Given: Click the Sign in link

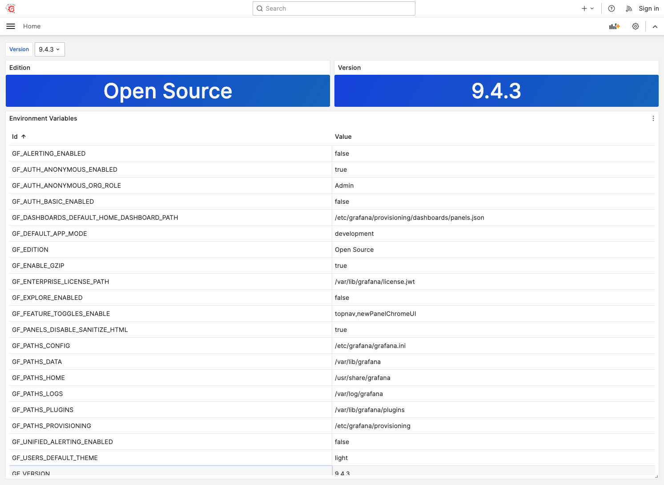Looking at the screenshot, I should [649, 8].
